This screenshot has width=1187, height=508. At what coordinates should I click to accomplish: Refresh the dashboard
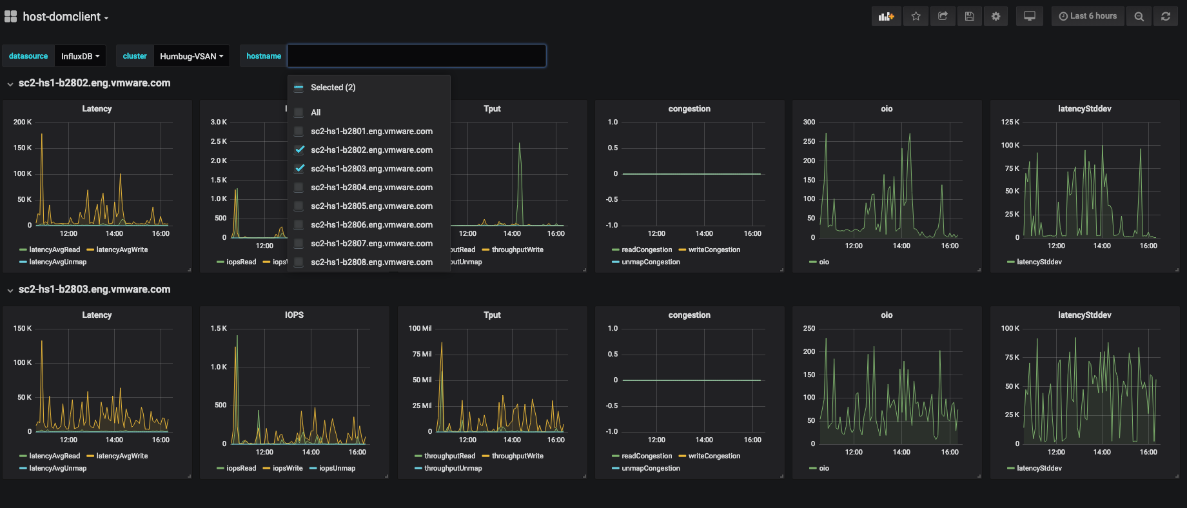[1166, 16]
